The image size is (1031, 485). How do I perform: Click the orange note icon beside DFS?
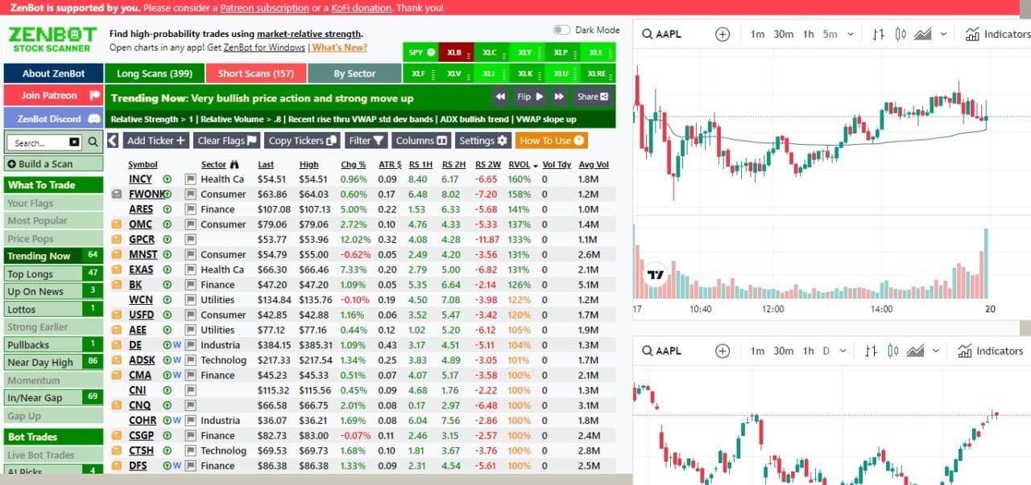(117, 466)
